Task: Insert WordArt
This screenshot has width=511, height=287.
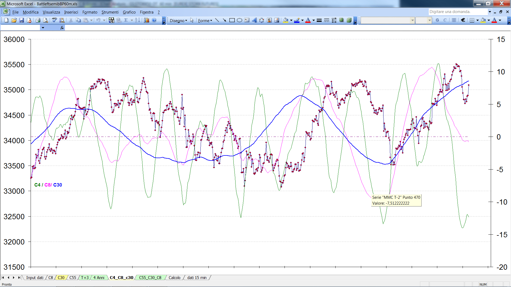Action: click(254, 20)
